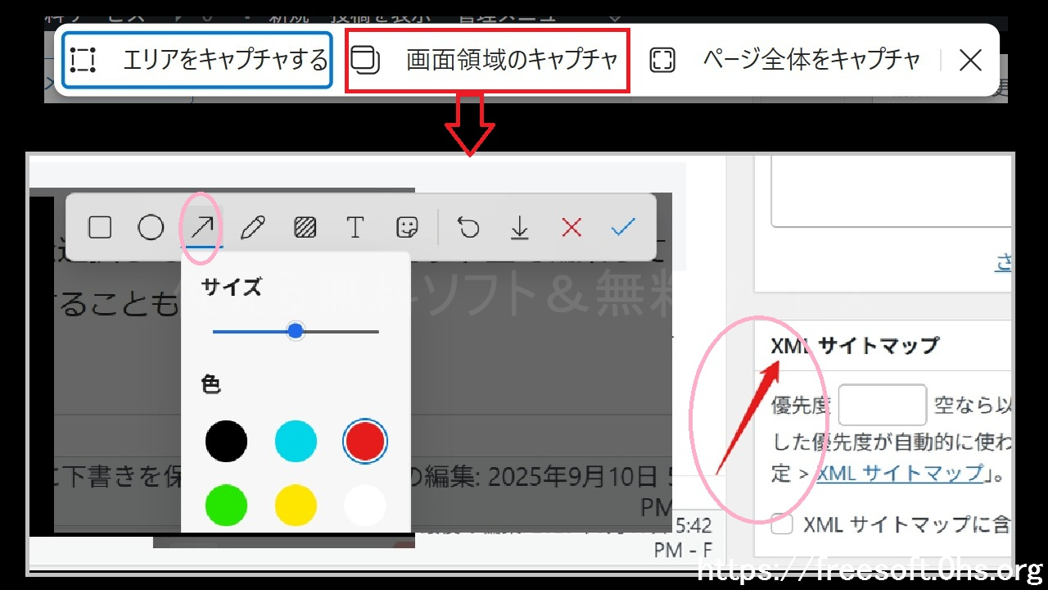Confirm capture with blue checkmark
The height and width of the screenshot is (590, 1048).
623,227
